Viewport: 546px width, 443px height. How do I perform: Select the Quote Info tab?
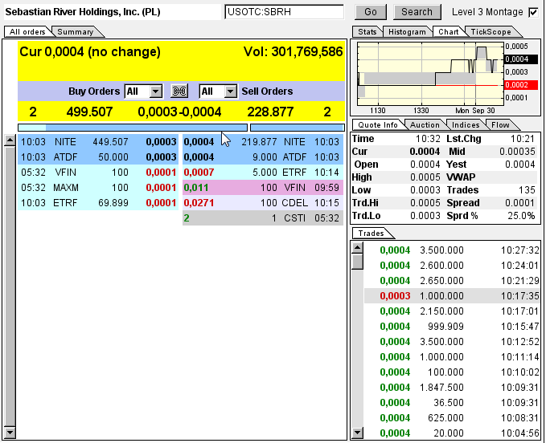(x=378, y=125)
